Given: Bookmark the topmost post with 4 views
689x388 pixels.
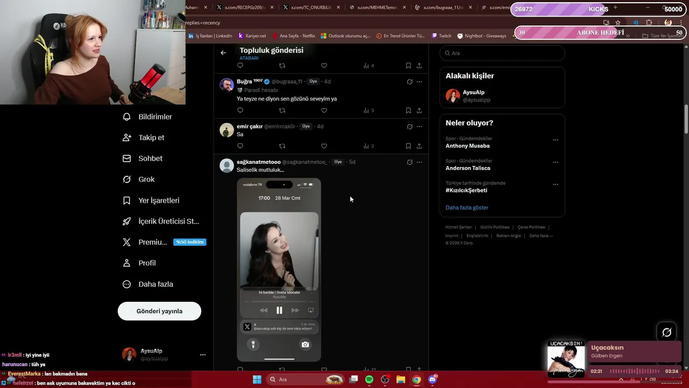Looking at the screenshot, I should [x=409, y=66].
